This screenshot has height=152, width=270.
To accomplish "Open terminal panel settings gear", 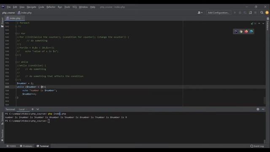I will pyautogui.click(x=258, y=109).
